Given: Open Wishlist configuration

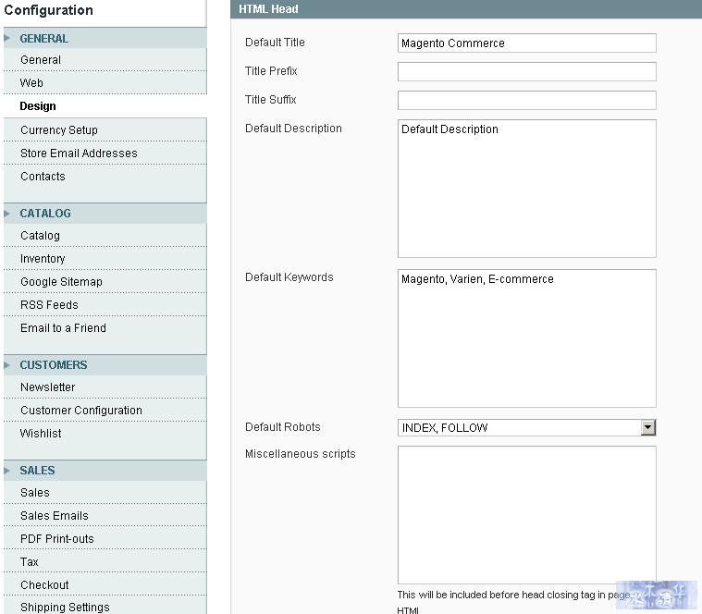Looking at the screenshot, I should tap(105, 433).
